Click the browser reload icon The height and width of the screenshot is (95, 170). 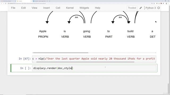(x=6, y=3)
